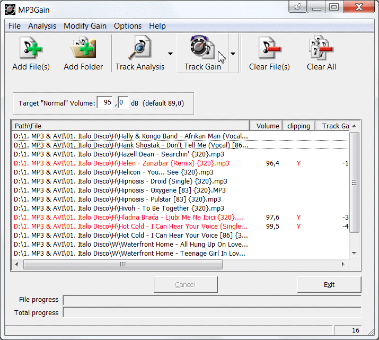379x340 pixels.
Task: Click the vertical scrollbar up arrow
Action: pyautogui.click(x=354, y=126)
